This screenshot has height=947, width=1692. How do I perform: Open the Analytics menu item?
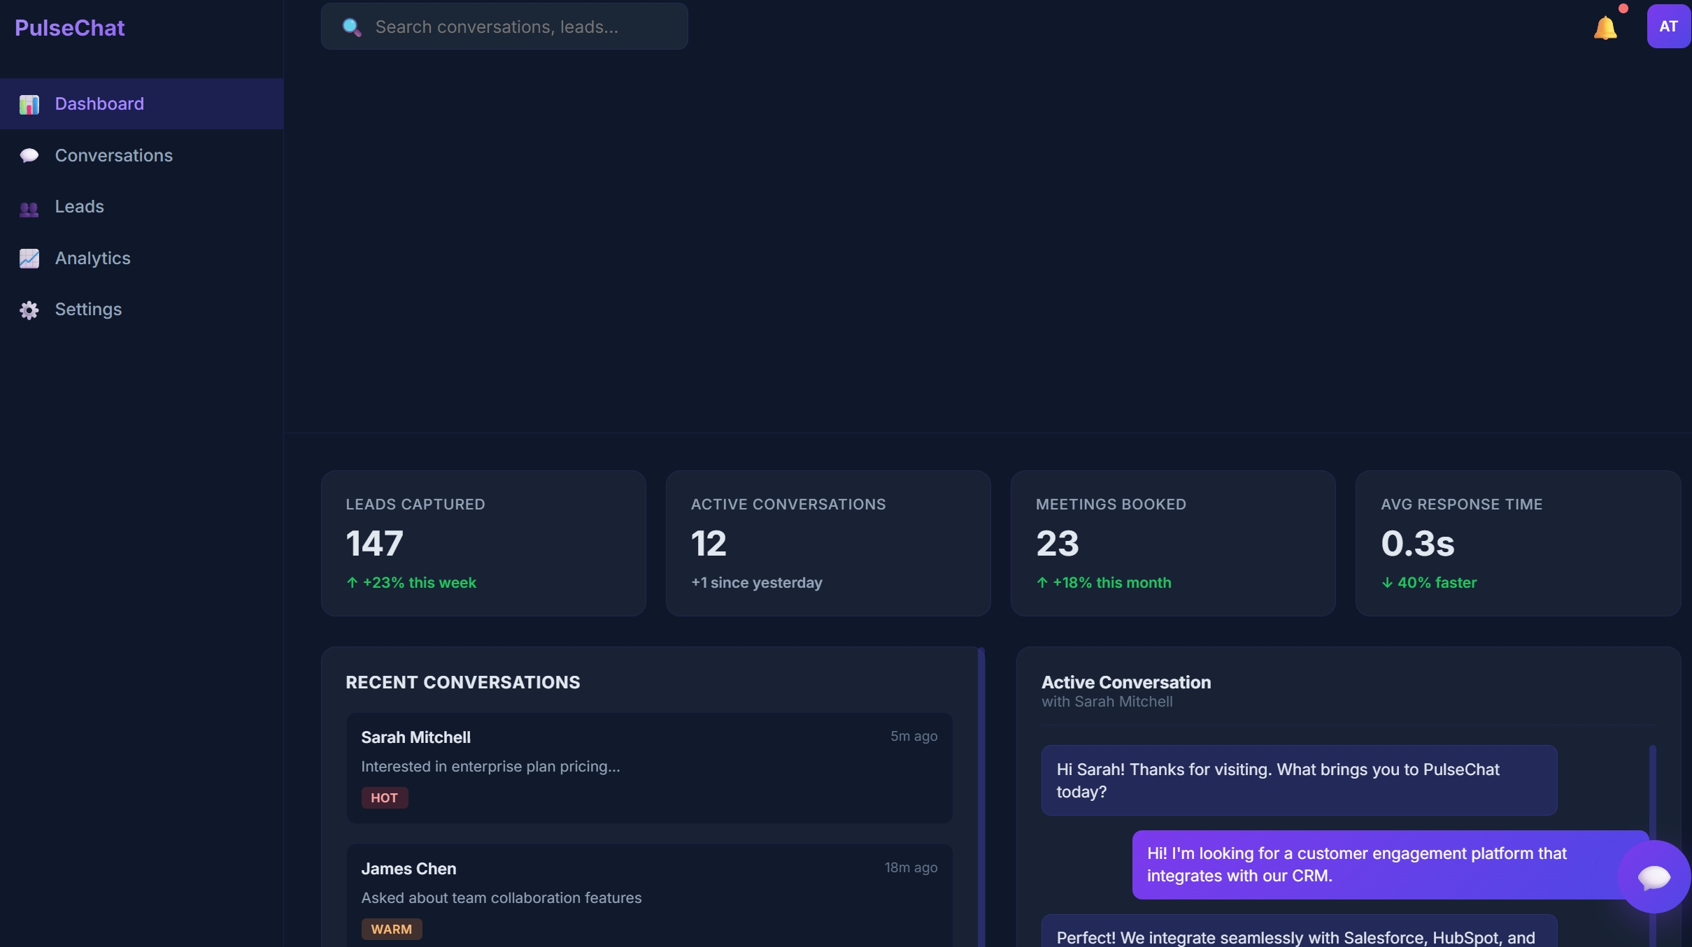click(93, 259)
